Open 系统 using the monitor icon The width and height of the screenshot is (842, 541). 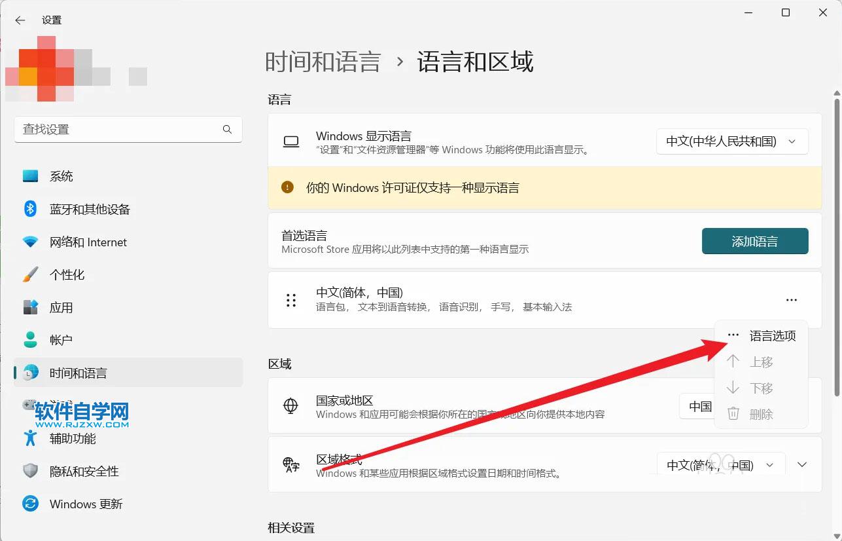[30, 176]
